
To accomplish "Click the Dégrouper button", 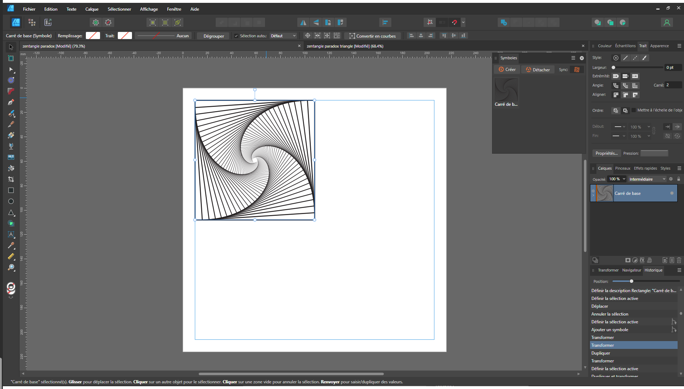I will (x=214, y=36).
